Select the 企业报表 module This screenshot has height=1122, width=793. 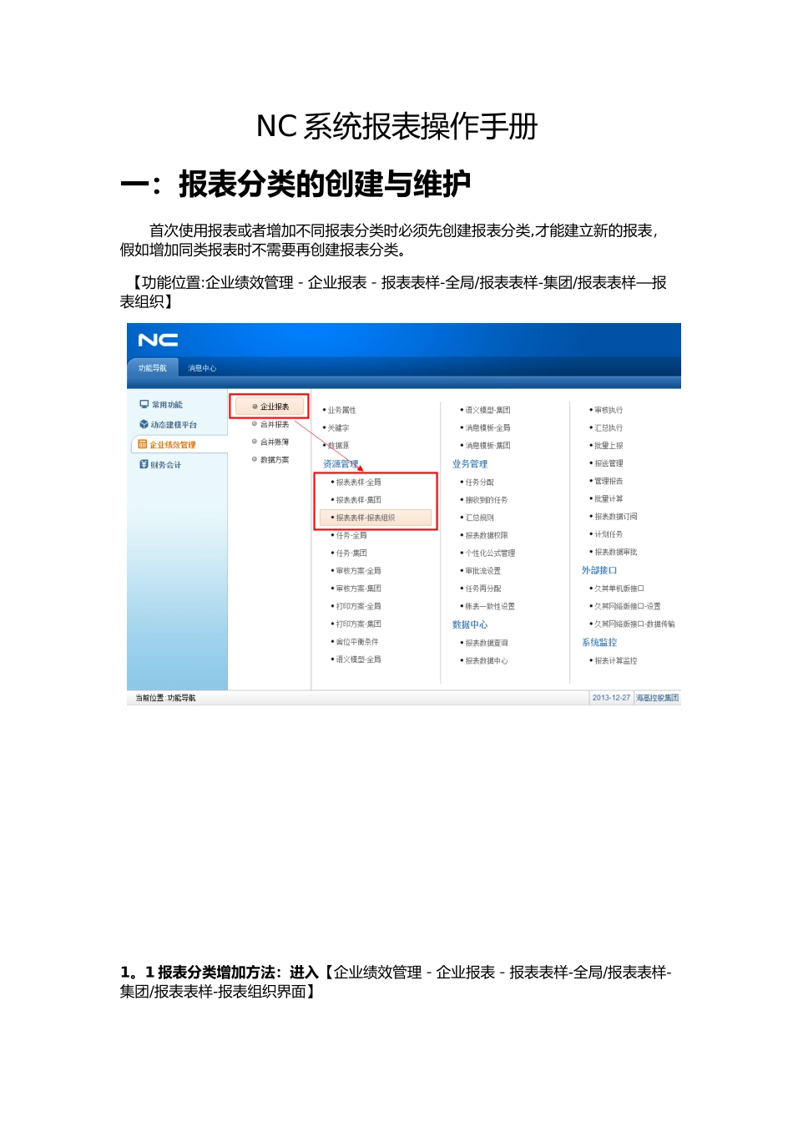point(270,407)
